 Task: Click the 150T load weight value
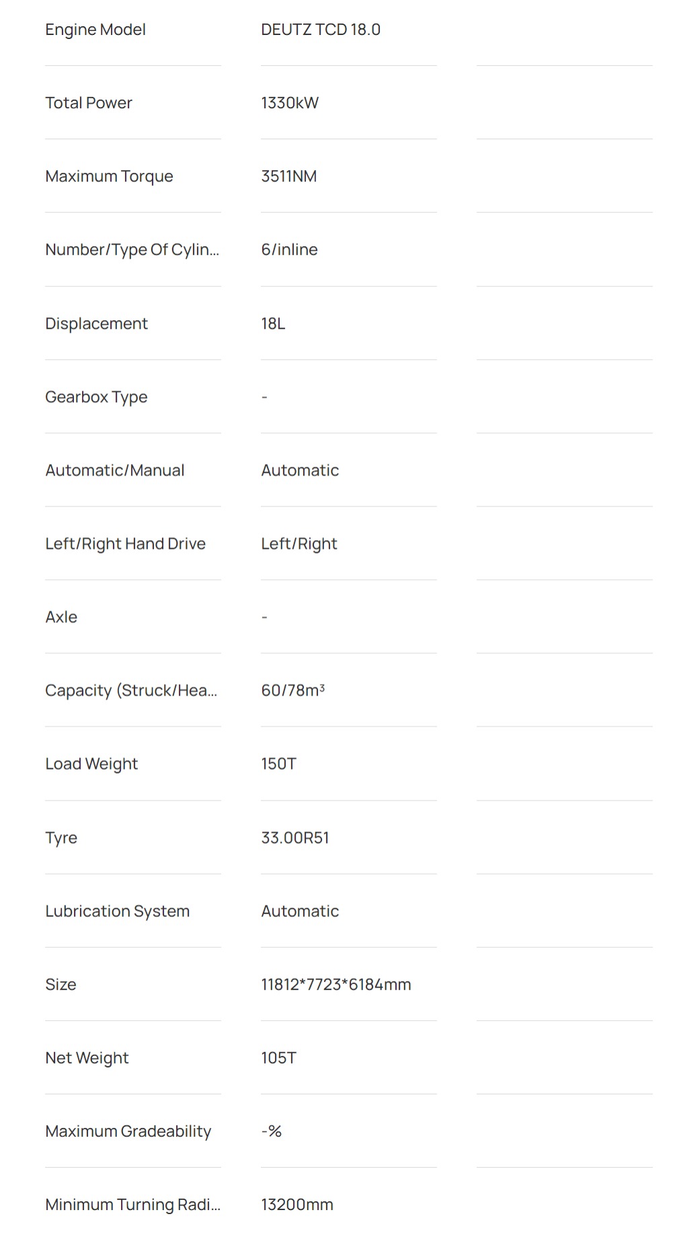278,764
